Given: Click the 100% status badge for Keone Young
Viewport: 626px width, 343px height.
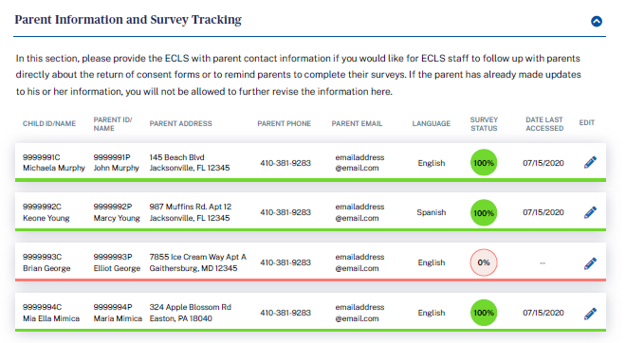Looking at the screenshot, I should point(484,212).
